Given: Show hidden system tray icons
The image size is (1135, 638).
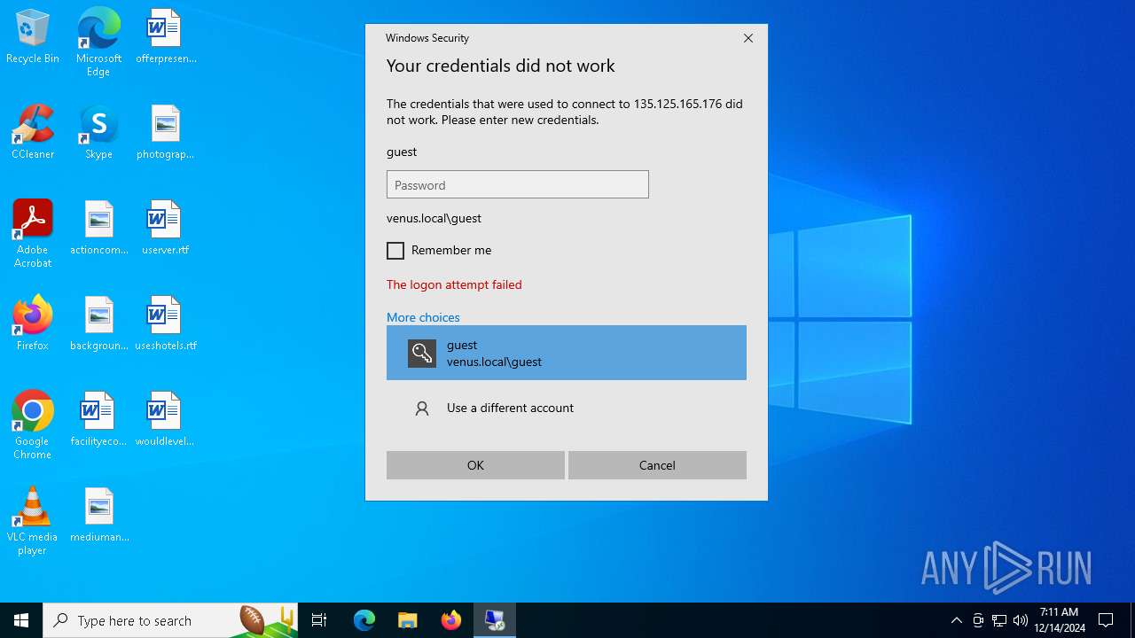Looking at the screenshot, I should click(x=956, y=620).
